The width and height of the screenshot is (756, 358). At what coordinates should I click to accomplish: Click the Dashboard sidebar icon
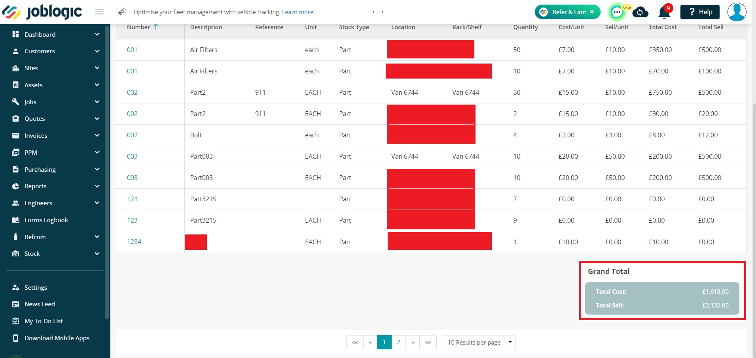15,34
